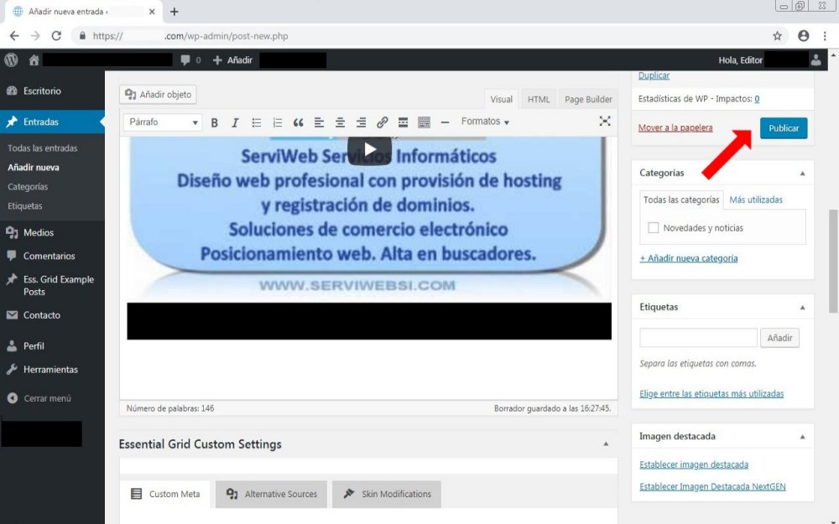Click the insert link icon
The width and height of the screenshot is (839, 524).
pos(382,122)
